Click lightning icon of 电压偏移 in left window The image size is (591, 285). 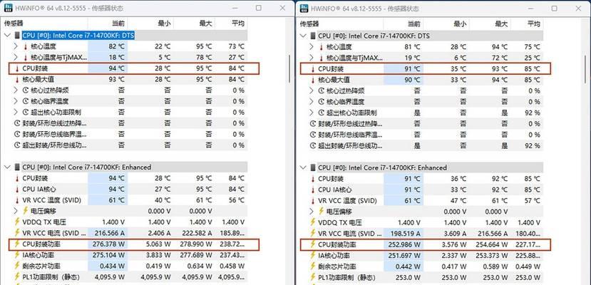(26, 211)
